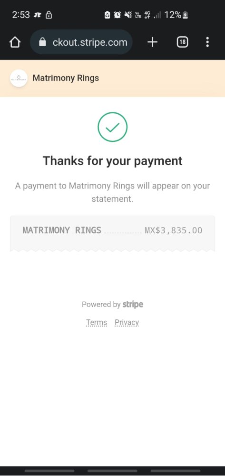Tap the browser home icon

pyautogui.click(x=15, y=42)
